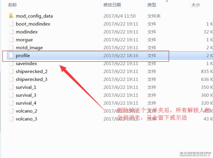Image resolution: width=213 pixels, height=158 pixels.
Task: Select the shipwrecked_3 file name
Action: (x=32, y=79)
